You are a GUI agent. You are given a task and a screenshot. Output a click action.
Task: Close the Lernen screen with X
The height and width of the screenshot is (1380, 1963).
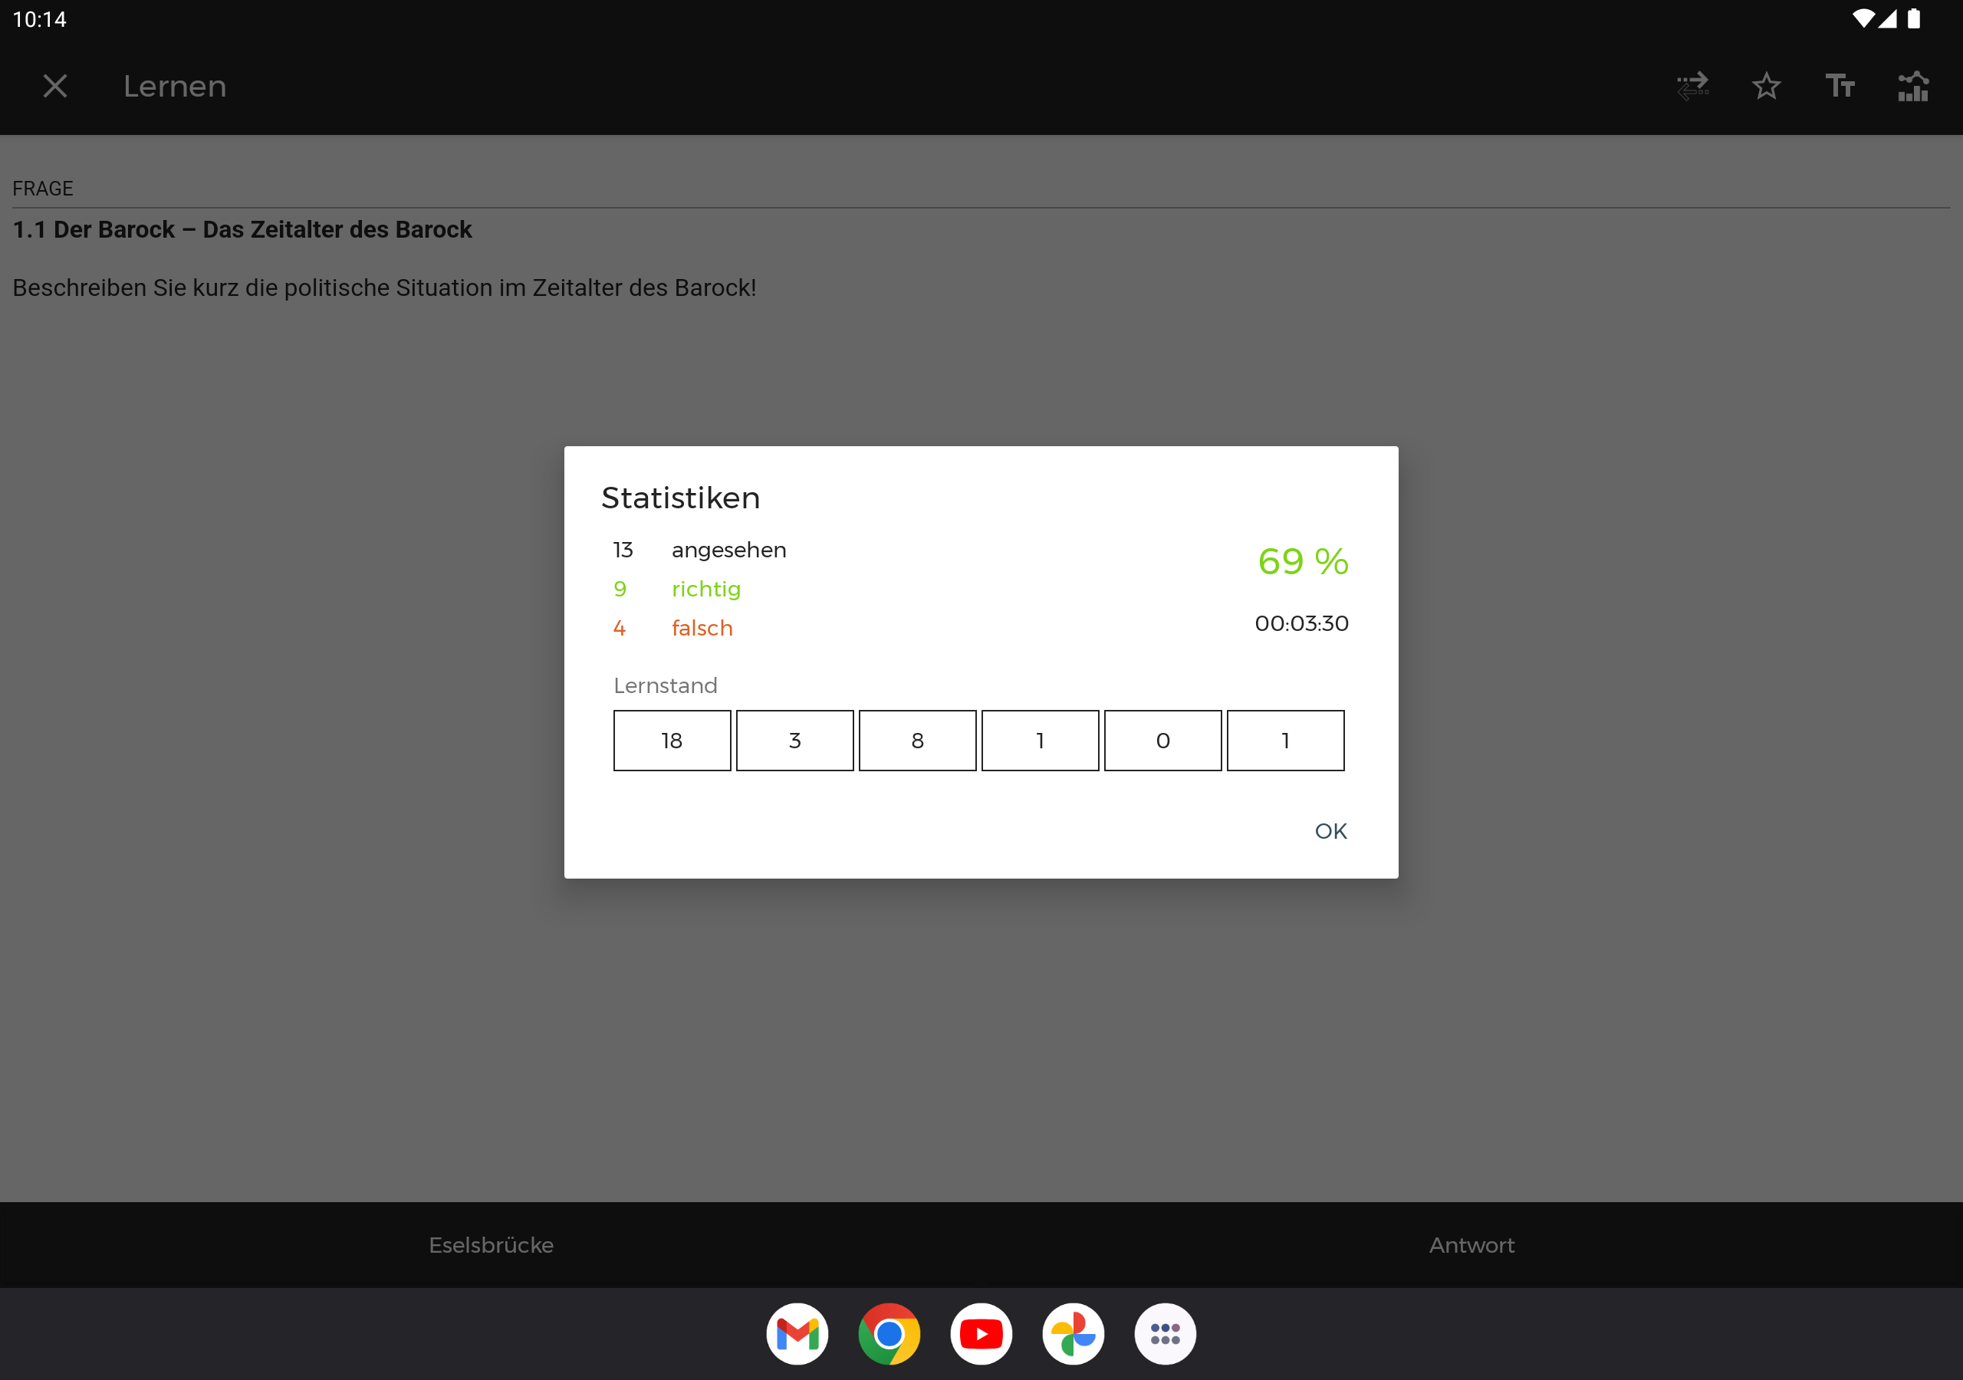point(54,87)
